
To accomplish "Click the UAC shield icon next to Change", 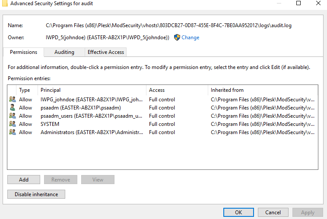I will pos(177,38).
